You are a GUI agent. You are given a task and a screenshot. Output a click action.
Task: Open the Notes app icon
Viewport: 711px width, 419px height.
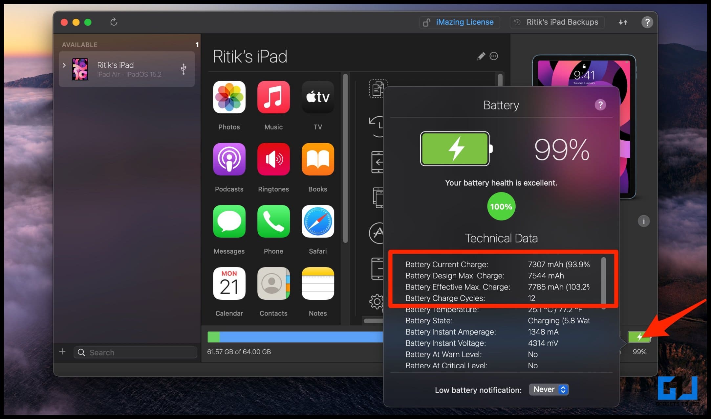pyautogui.click(x=318, y=284)
